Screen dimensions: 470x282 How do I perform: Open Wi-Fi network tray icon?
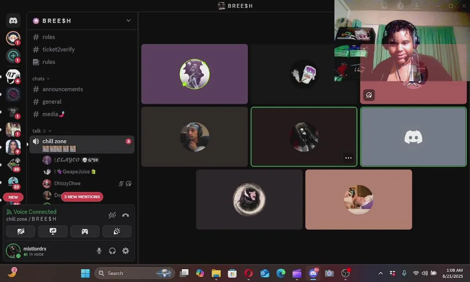coord(416,273)
